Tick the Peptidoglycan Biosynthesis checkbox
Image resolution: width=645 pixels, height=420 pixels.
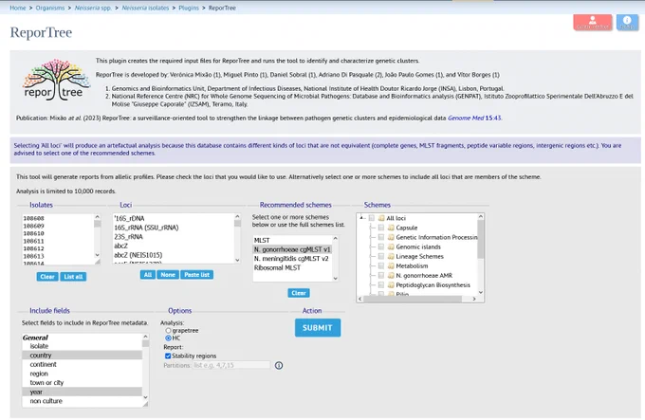pyautogui.click(x=381, y=284)
